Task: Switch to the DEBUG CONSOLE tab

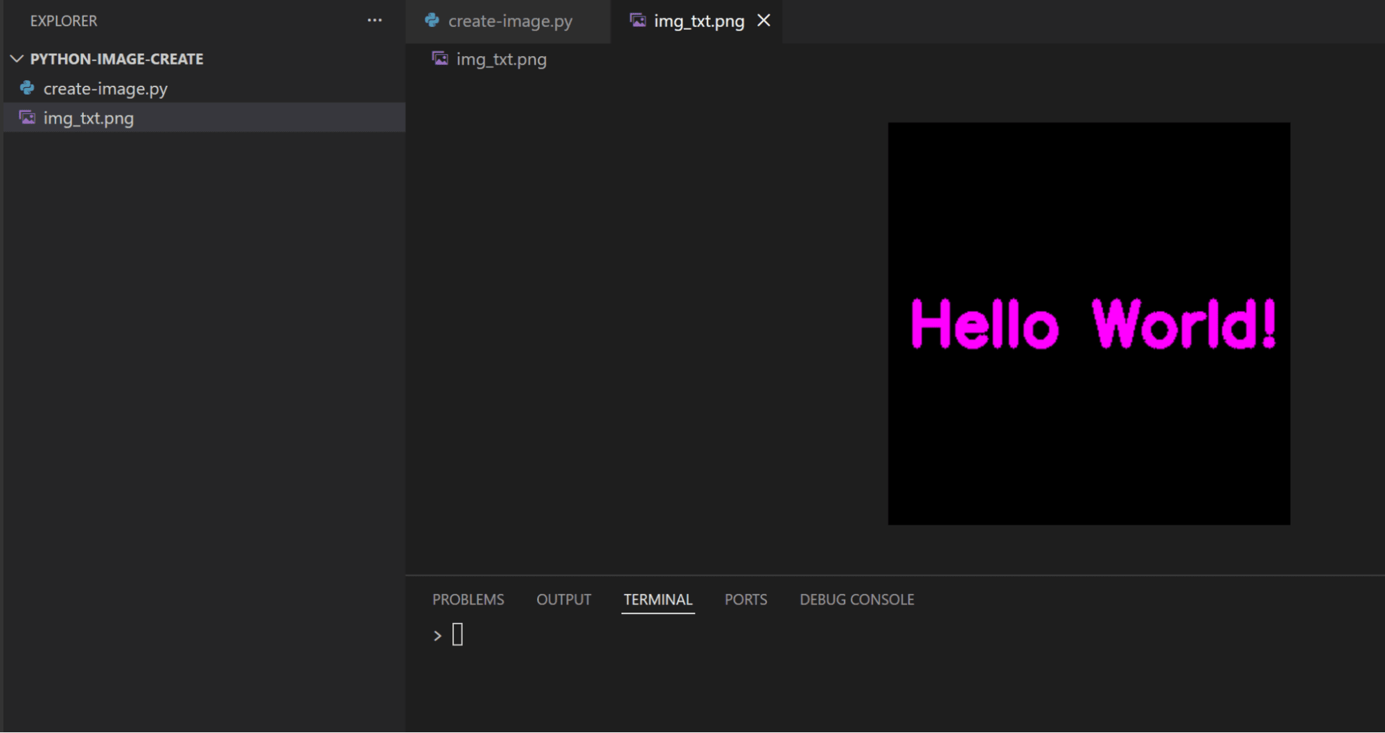Action: coord(856,599)
